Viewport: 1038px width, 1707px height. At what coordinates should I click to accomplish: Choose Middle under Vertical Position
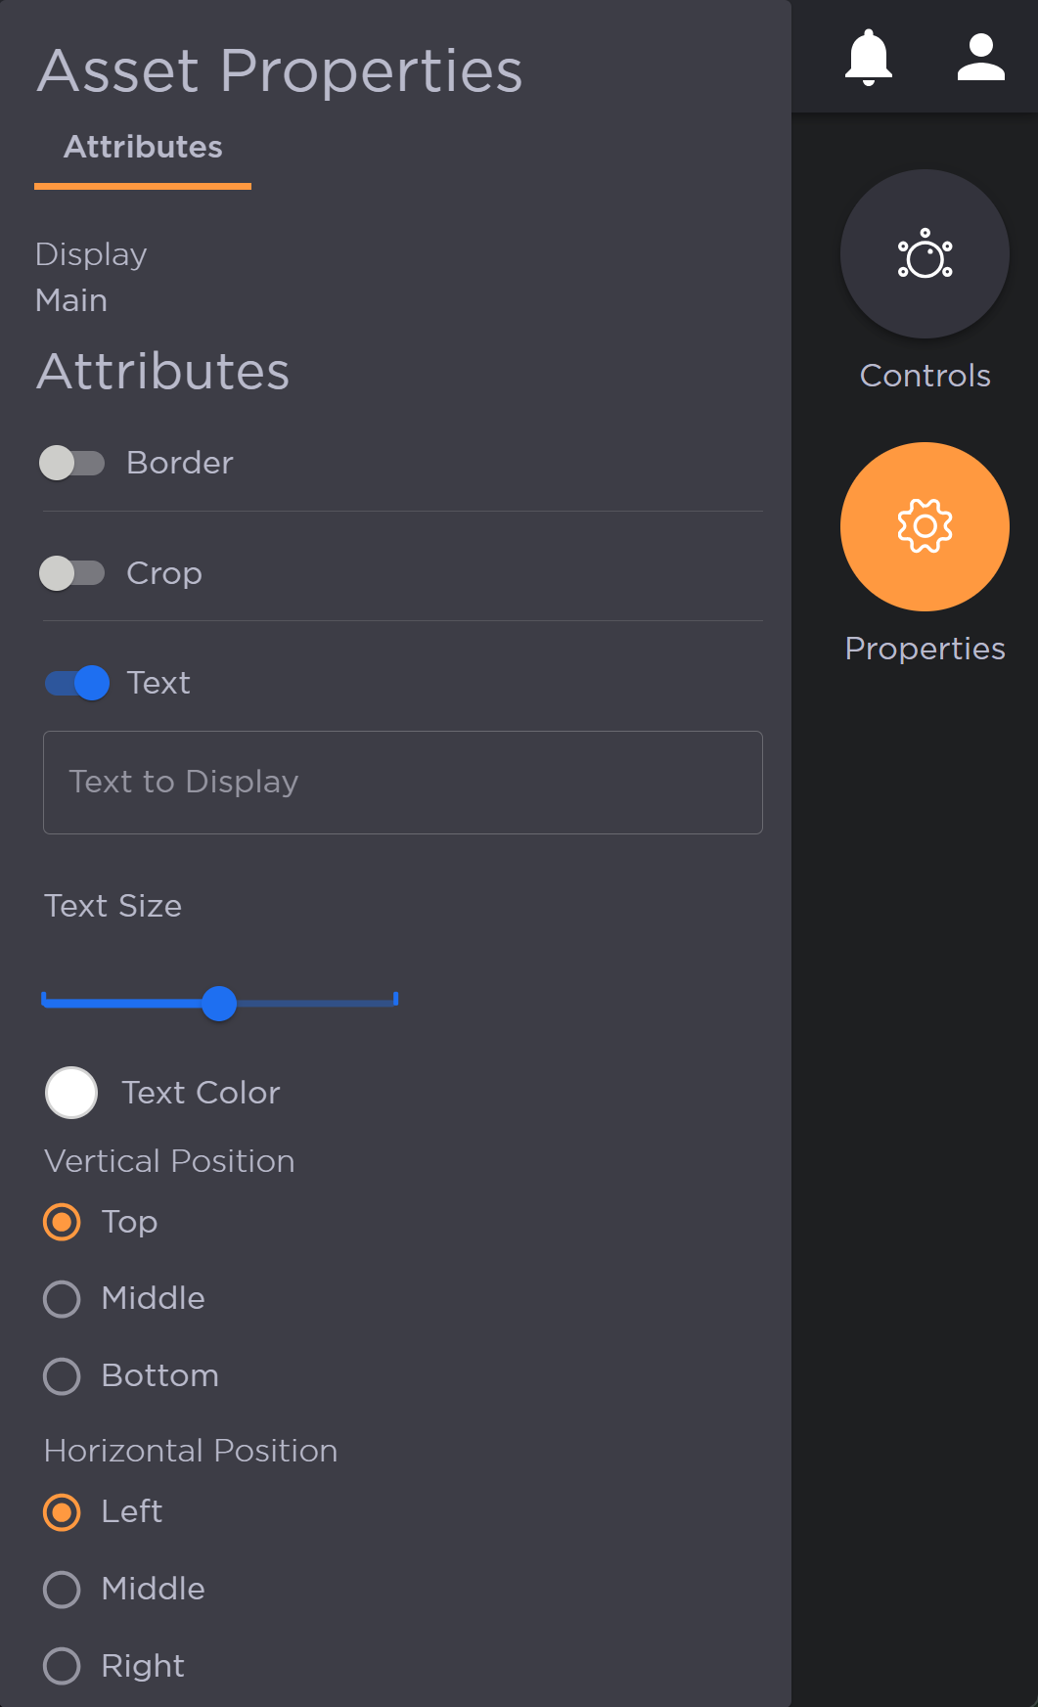[x=61, y=1299]
